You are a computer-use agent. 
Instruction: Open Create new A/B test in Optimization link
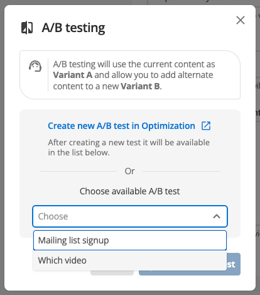coord(121,126)
